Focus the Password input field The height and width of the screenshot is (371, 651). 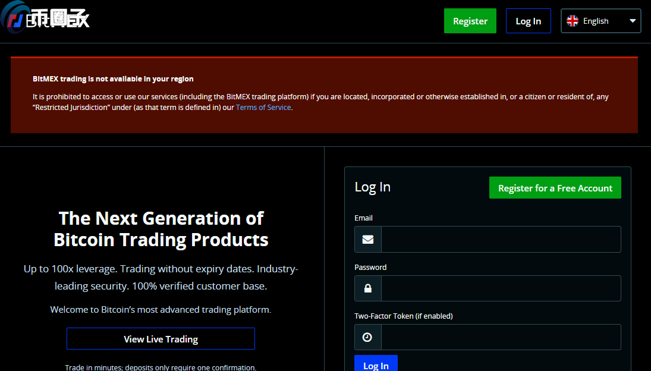[501, 288]
